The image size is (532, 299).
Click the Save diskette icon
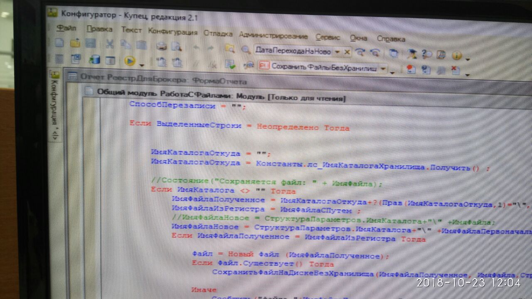tap(90, 44)
